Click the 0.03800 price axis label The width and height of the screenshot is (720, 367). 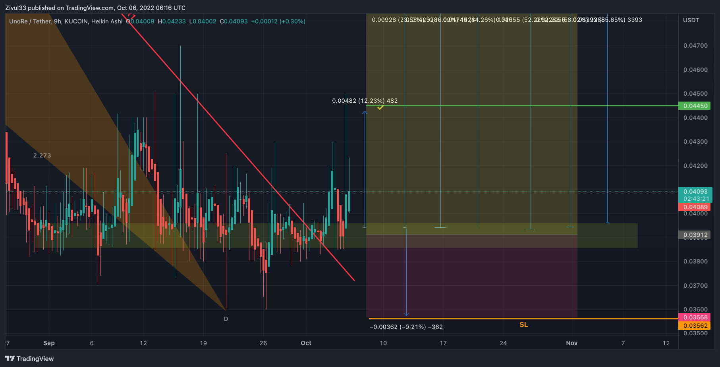click(695, 261)
